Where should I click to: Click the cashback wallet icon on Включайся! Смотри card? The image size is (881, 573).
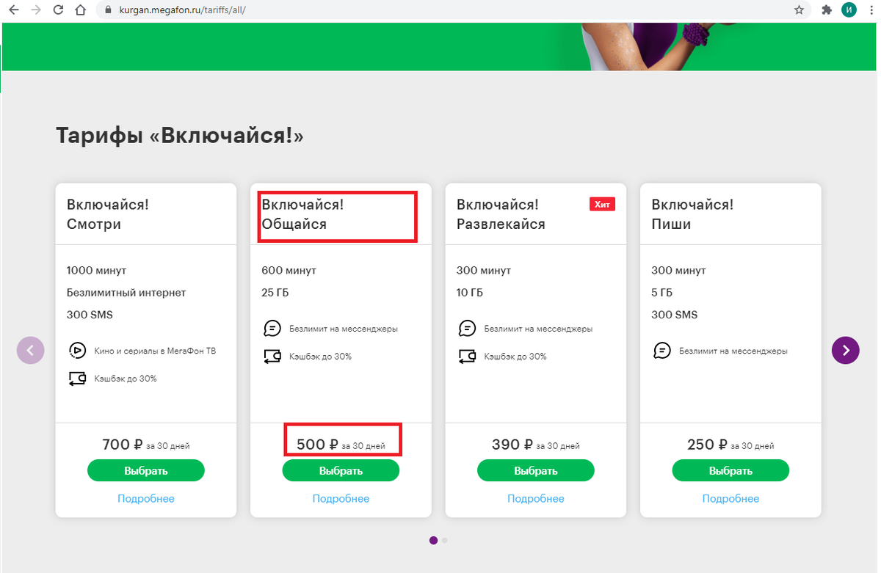click(x=76, y=378)
